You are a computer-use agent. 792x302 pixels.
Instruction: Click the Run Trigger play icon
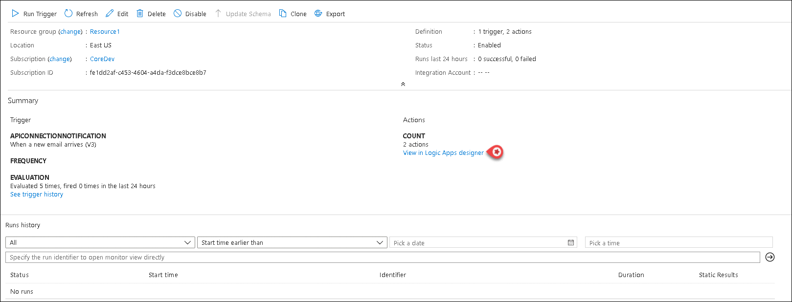coord(15,14)
